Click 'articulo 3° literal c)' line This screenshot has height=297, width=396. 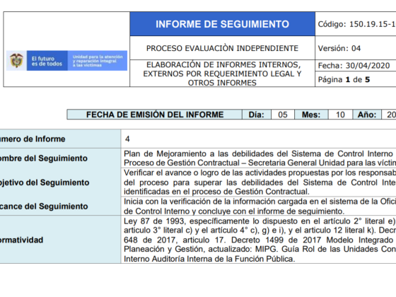(x=260, y=231)
